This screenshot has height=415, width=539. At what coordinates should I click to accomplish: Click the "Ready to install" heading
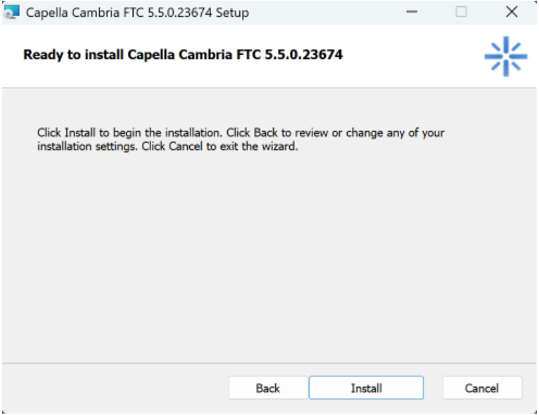point(183,55)
